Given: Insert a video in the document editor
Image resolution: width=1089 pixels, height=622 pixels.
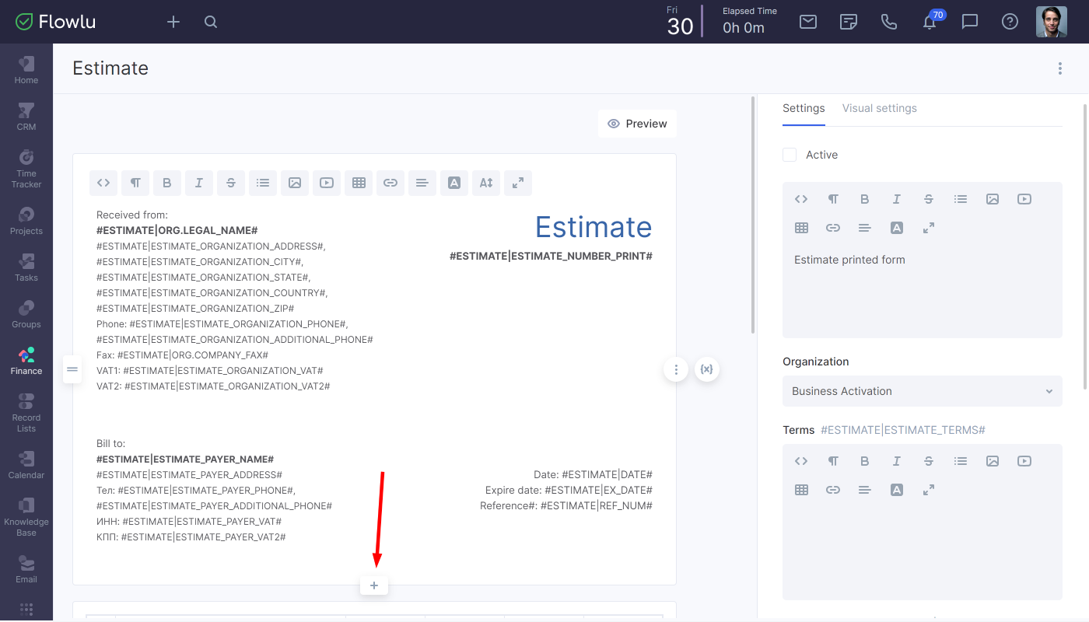Looking at the screenshot, I should [326, 183].
